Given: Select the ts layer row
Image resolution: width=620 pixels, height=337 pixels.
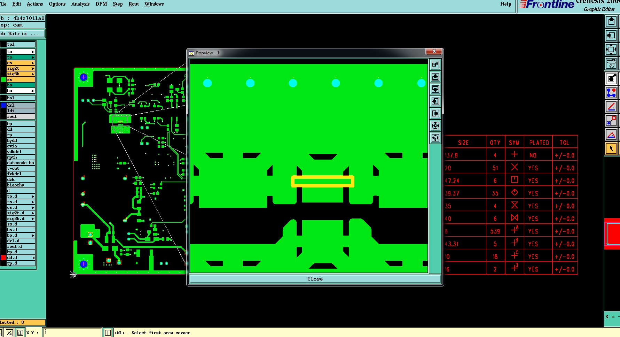Looking at the screenshot, I should point(21,57).
